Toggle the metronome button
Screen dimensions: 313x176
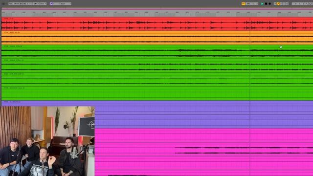(x=36, y=3)
